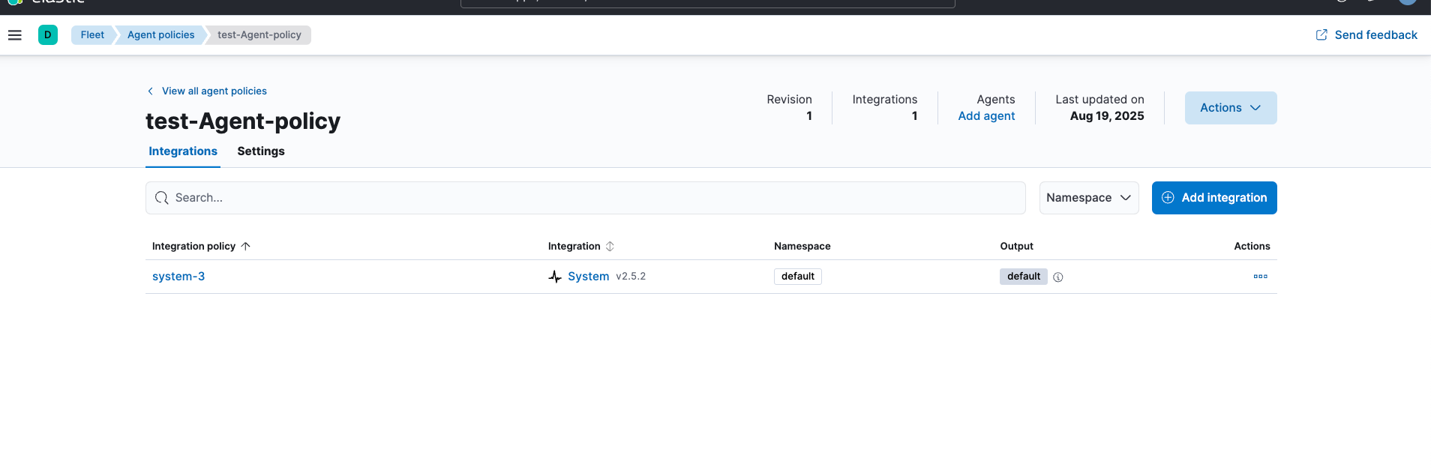Sort using the Integration column sort icon

click(610, 246)
